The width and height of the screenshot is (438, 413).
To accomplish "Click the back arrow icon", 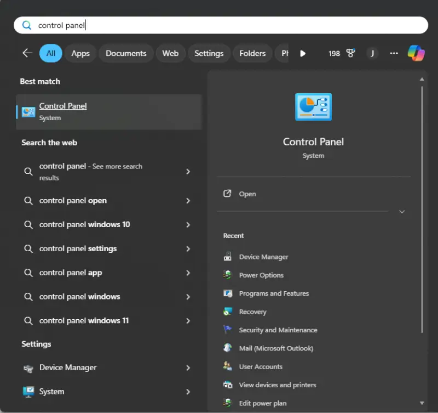I will 27,53.
